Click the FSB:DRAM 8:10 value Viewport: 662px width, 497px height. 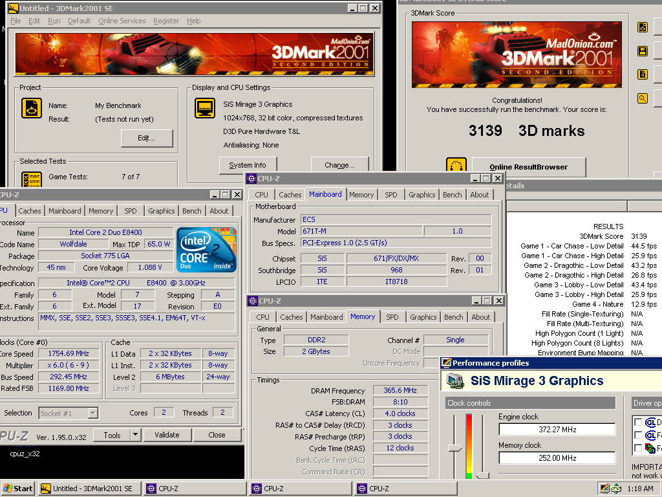400,402
